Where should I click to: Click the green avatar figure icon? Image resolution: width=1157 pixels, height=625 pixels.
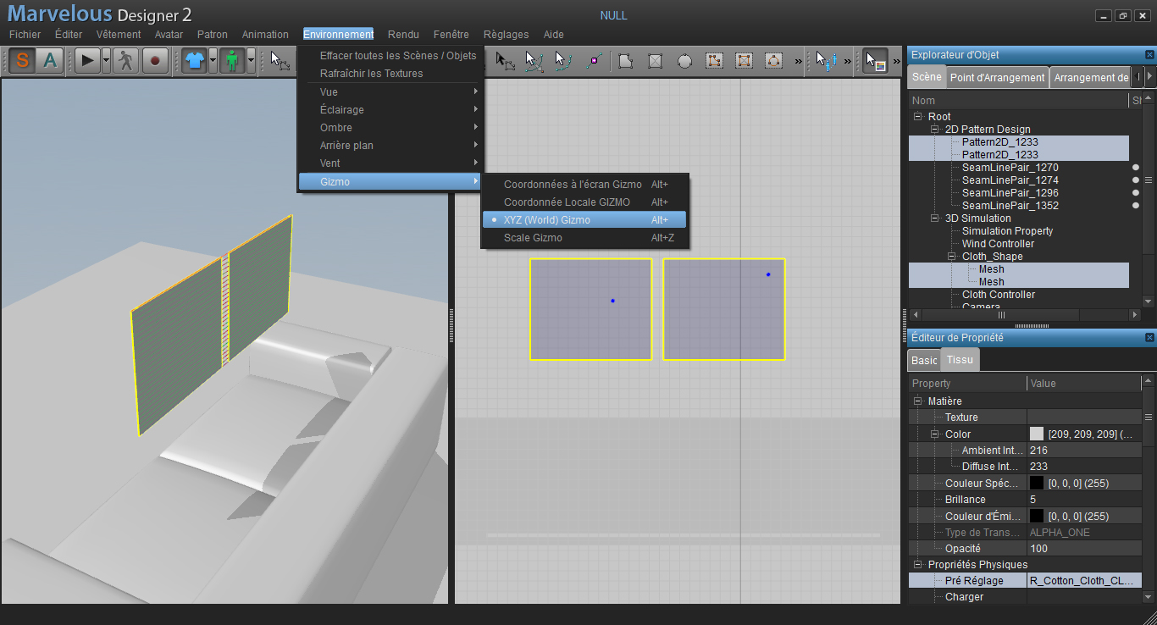pyautogui.click(x=232, y=60)
